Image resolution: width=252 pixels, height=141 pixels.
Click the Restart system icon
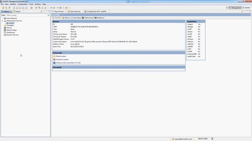click(x=54, y=56)
